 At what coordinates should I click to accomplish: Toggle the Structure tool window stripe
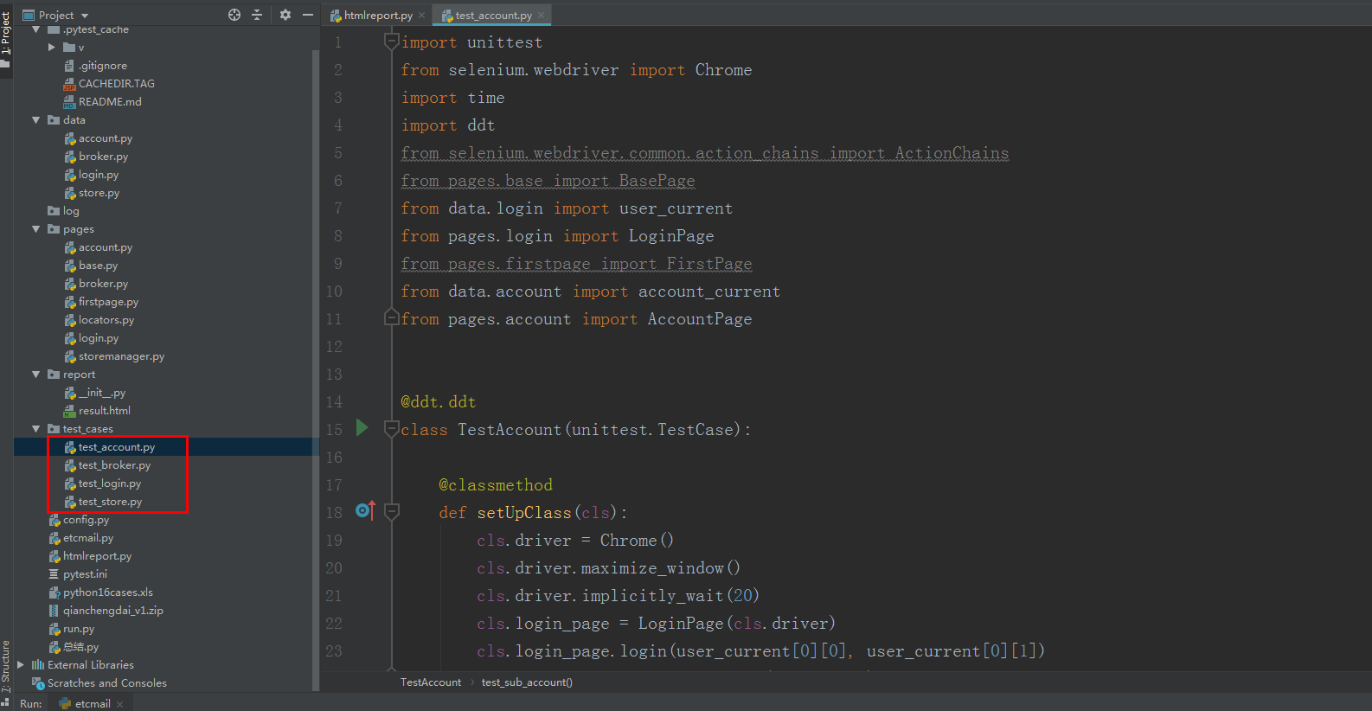click(x=6, y=666)
